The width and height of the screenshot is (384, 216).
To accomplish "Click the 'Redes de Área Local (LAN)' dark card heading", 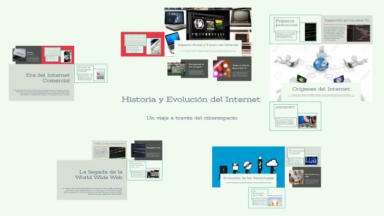I will pyautogui.click(x=312, y=175).
